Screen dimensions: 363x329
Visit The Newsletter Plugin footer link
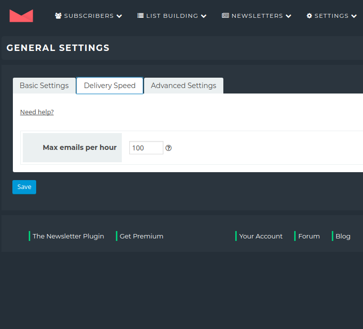click(x=68, y=236)
